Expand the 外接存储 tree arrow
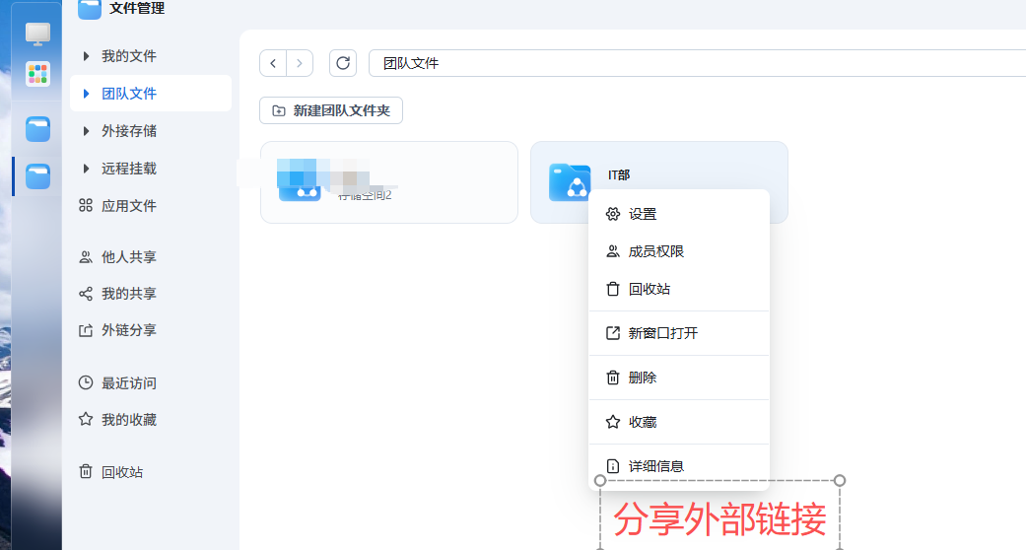The height and width of the screenshot is (550, 1026). [86, 131]
